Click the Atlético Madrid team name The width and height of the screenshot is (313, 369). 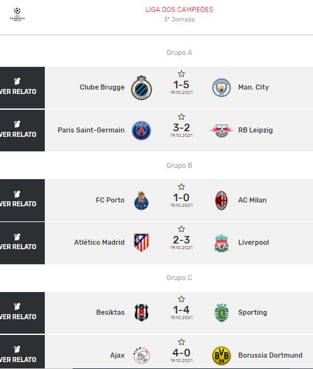pos(99,242)
